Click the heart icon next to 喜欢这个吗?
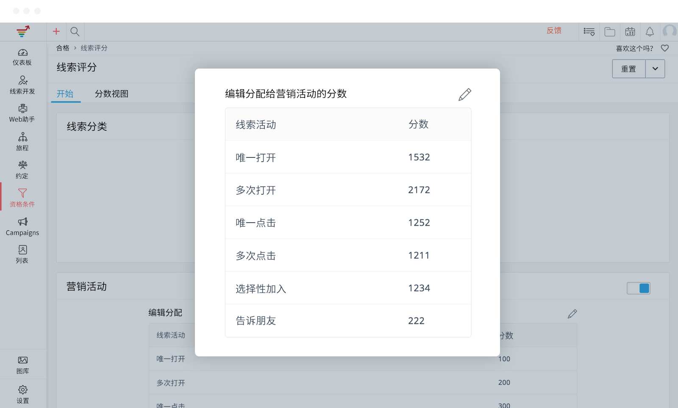This screenshot has width=678, height=408. (x=665, y=48)
